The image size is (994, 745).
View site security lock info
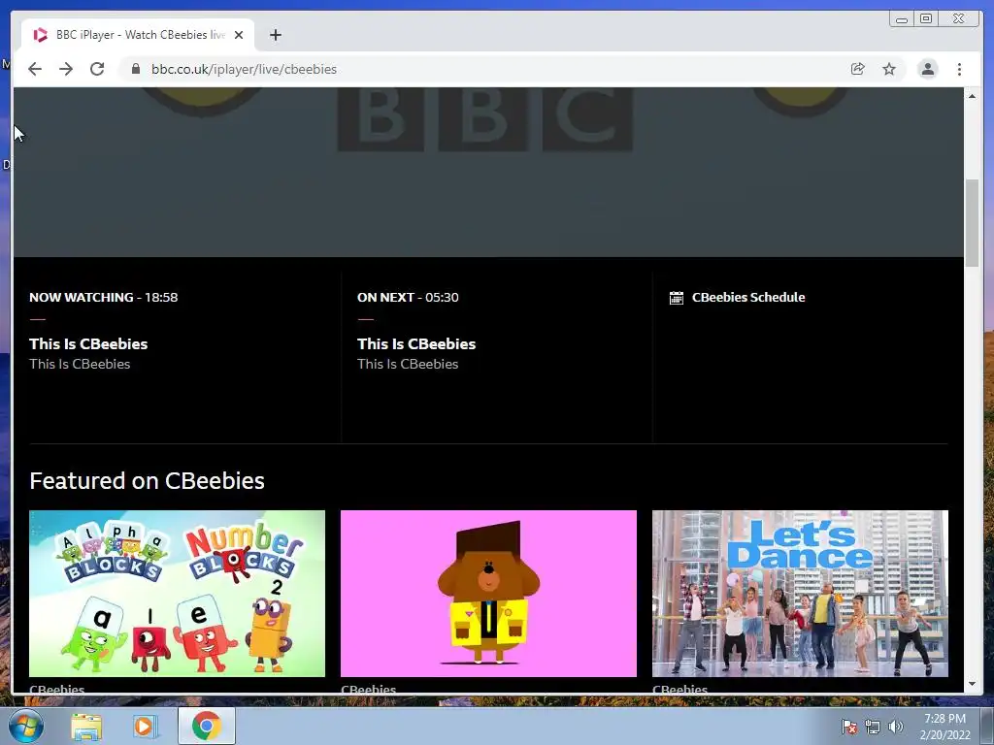tap(135, 69)
